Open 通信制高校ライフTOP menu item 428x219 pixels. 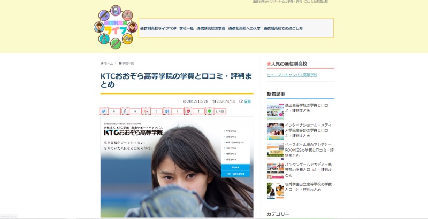pyautogui.click(x=158, y=28)
